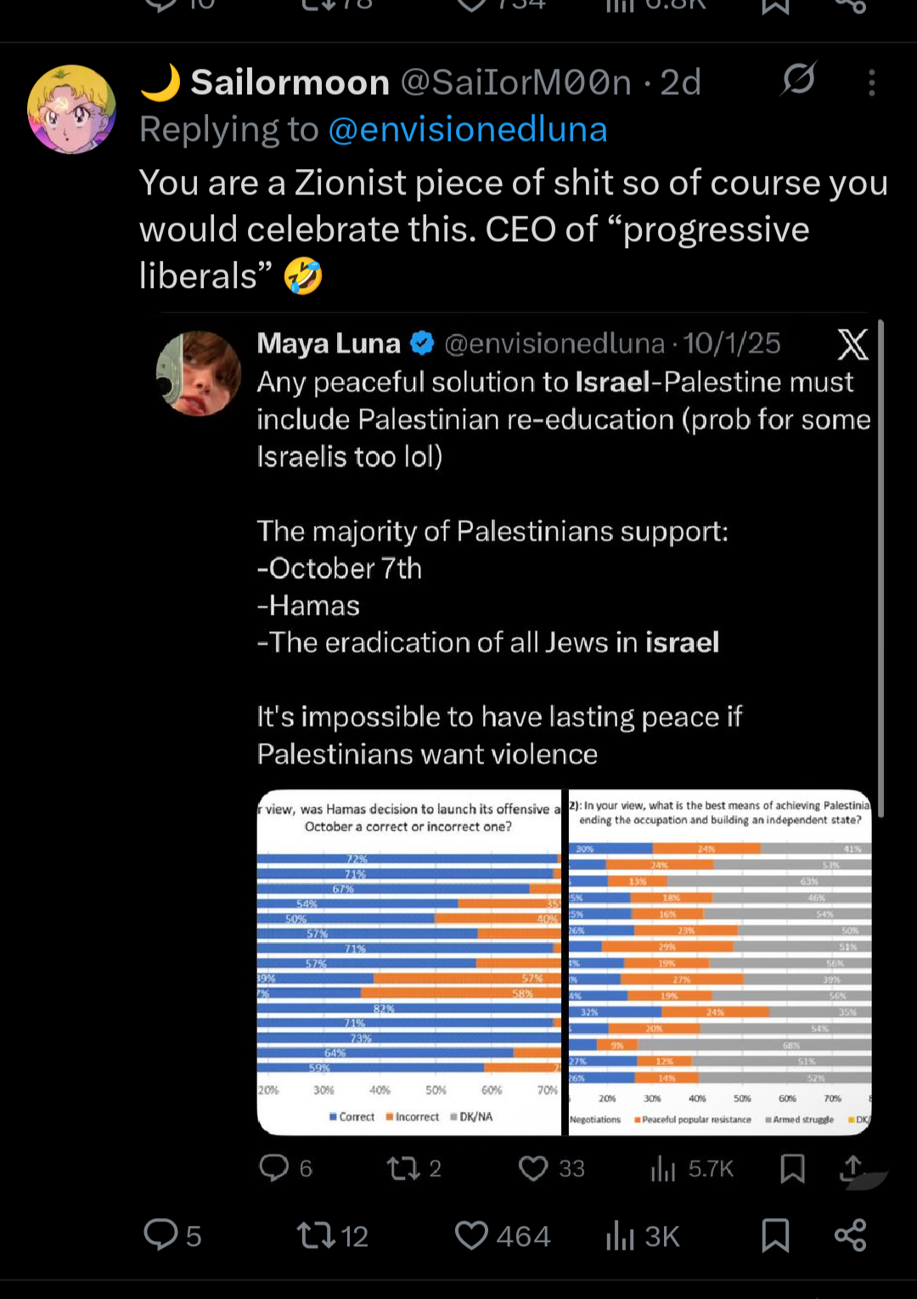
Task: Reply to Sailormoon's post with 5 replies
Action: pyautogui.click(x=160, y=1234)
